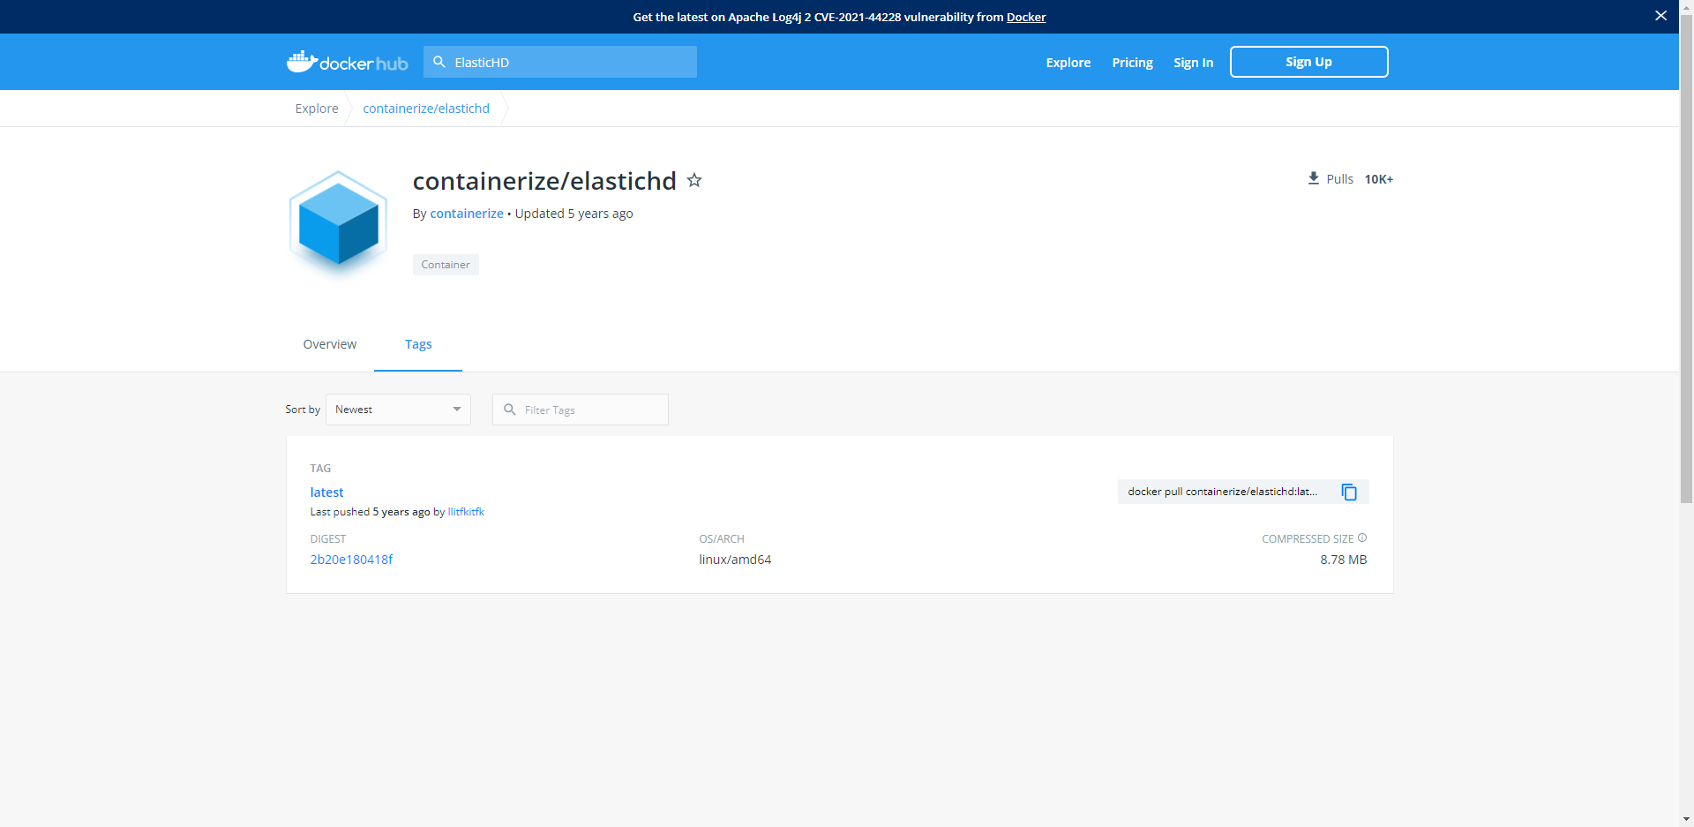Click the 10K+ pulls count
The width and height of the screenshot is (1694, 827).
click(x=1378, y=179)
